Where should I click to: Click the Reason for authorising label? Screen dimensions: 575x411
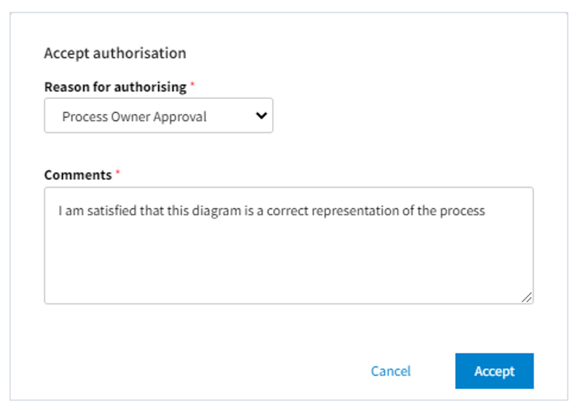pos(115,86)
